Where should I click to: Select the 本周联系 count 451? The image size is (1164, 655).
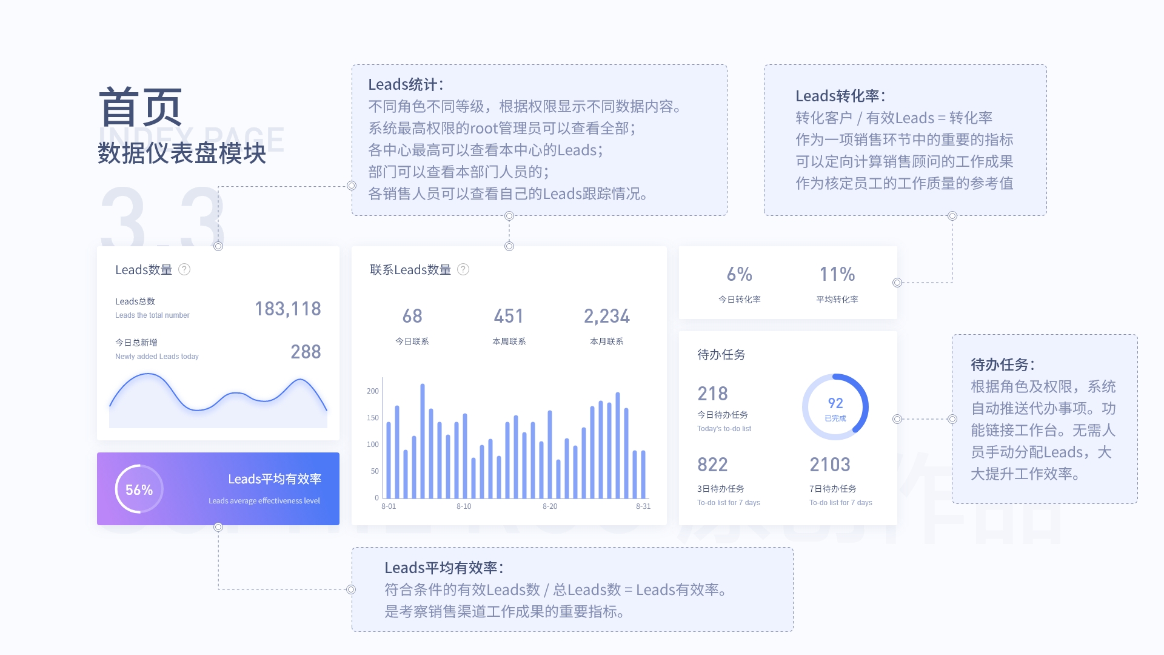509,316
